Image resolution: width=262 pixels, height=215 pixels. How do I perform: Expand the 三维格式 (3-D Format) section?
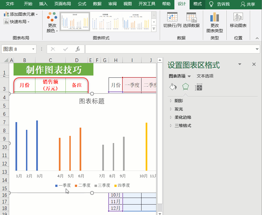coord(183,126)
